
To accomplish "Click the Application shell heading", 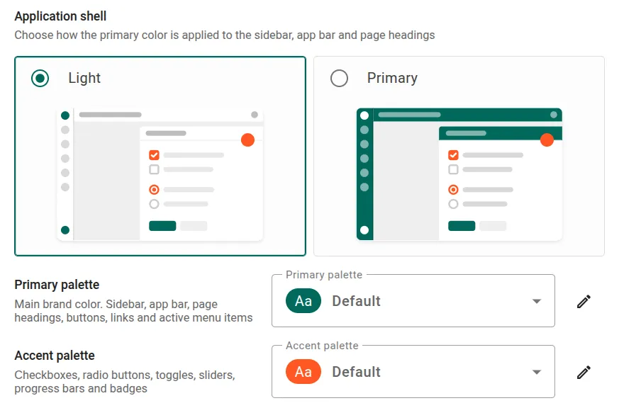I will pyautogui.click(x=60, y=16).
